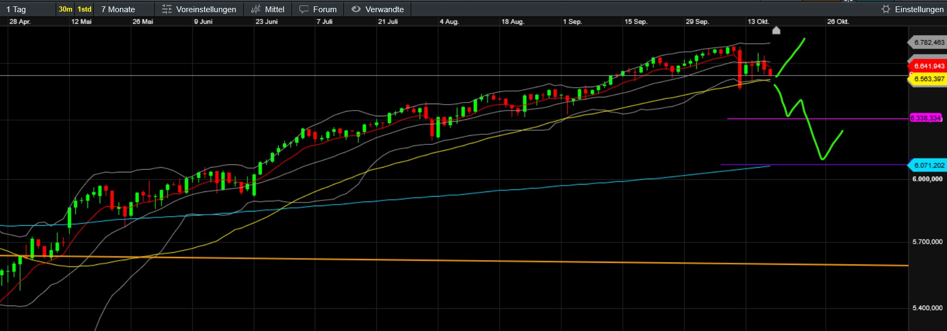Click the 1 Sep. date label
This screenshot has height=331, width=947.
(572, 22)
